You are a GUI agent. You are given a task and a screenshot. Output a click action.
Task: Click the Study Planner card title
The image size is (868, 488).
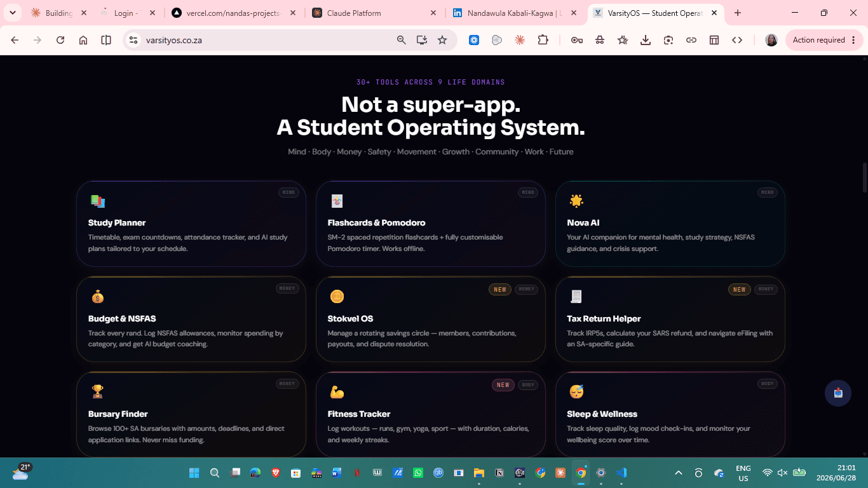click(x=117, y=223)
